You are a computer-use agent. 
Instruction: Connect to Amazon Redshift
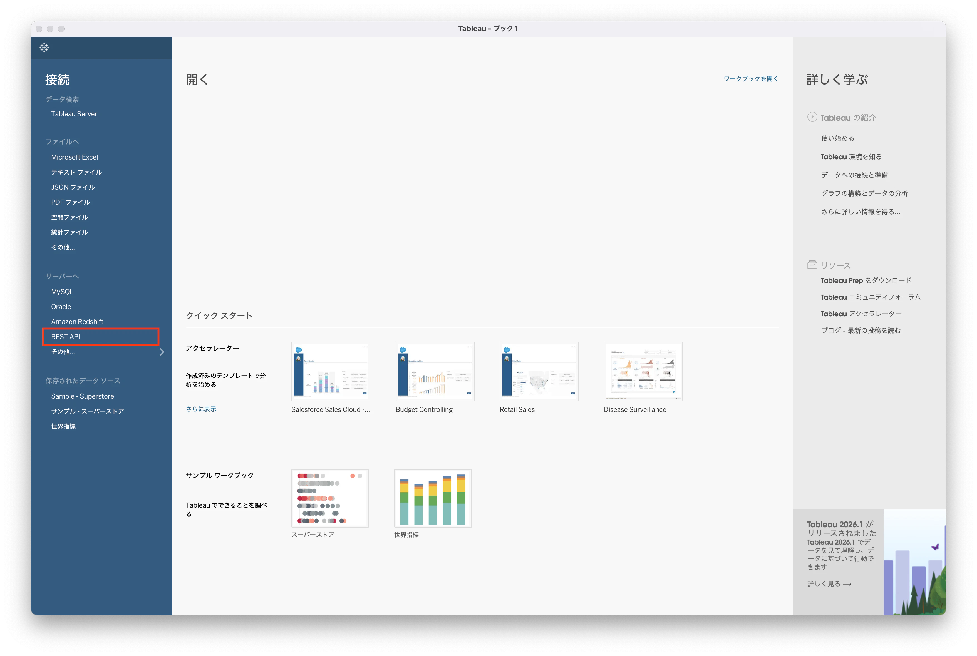(x=77, y=322)
